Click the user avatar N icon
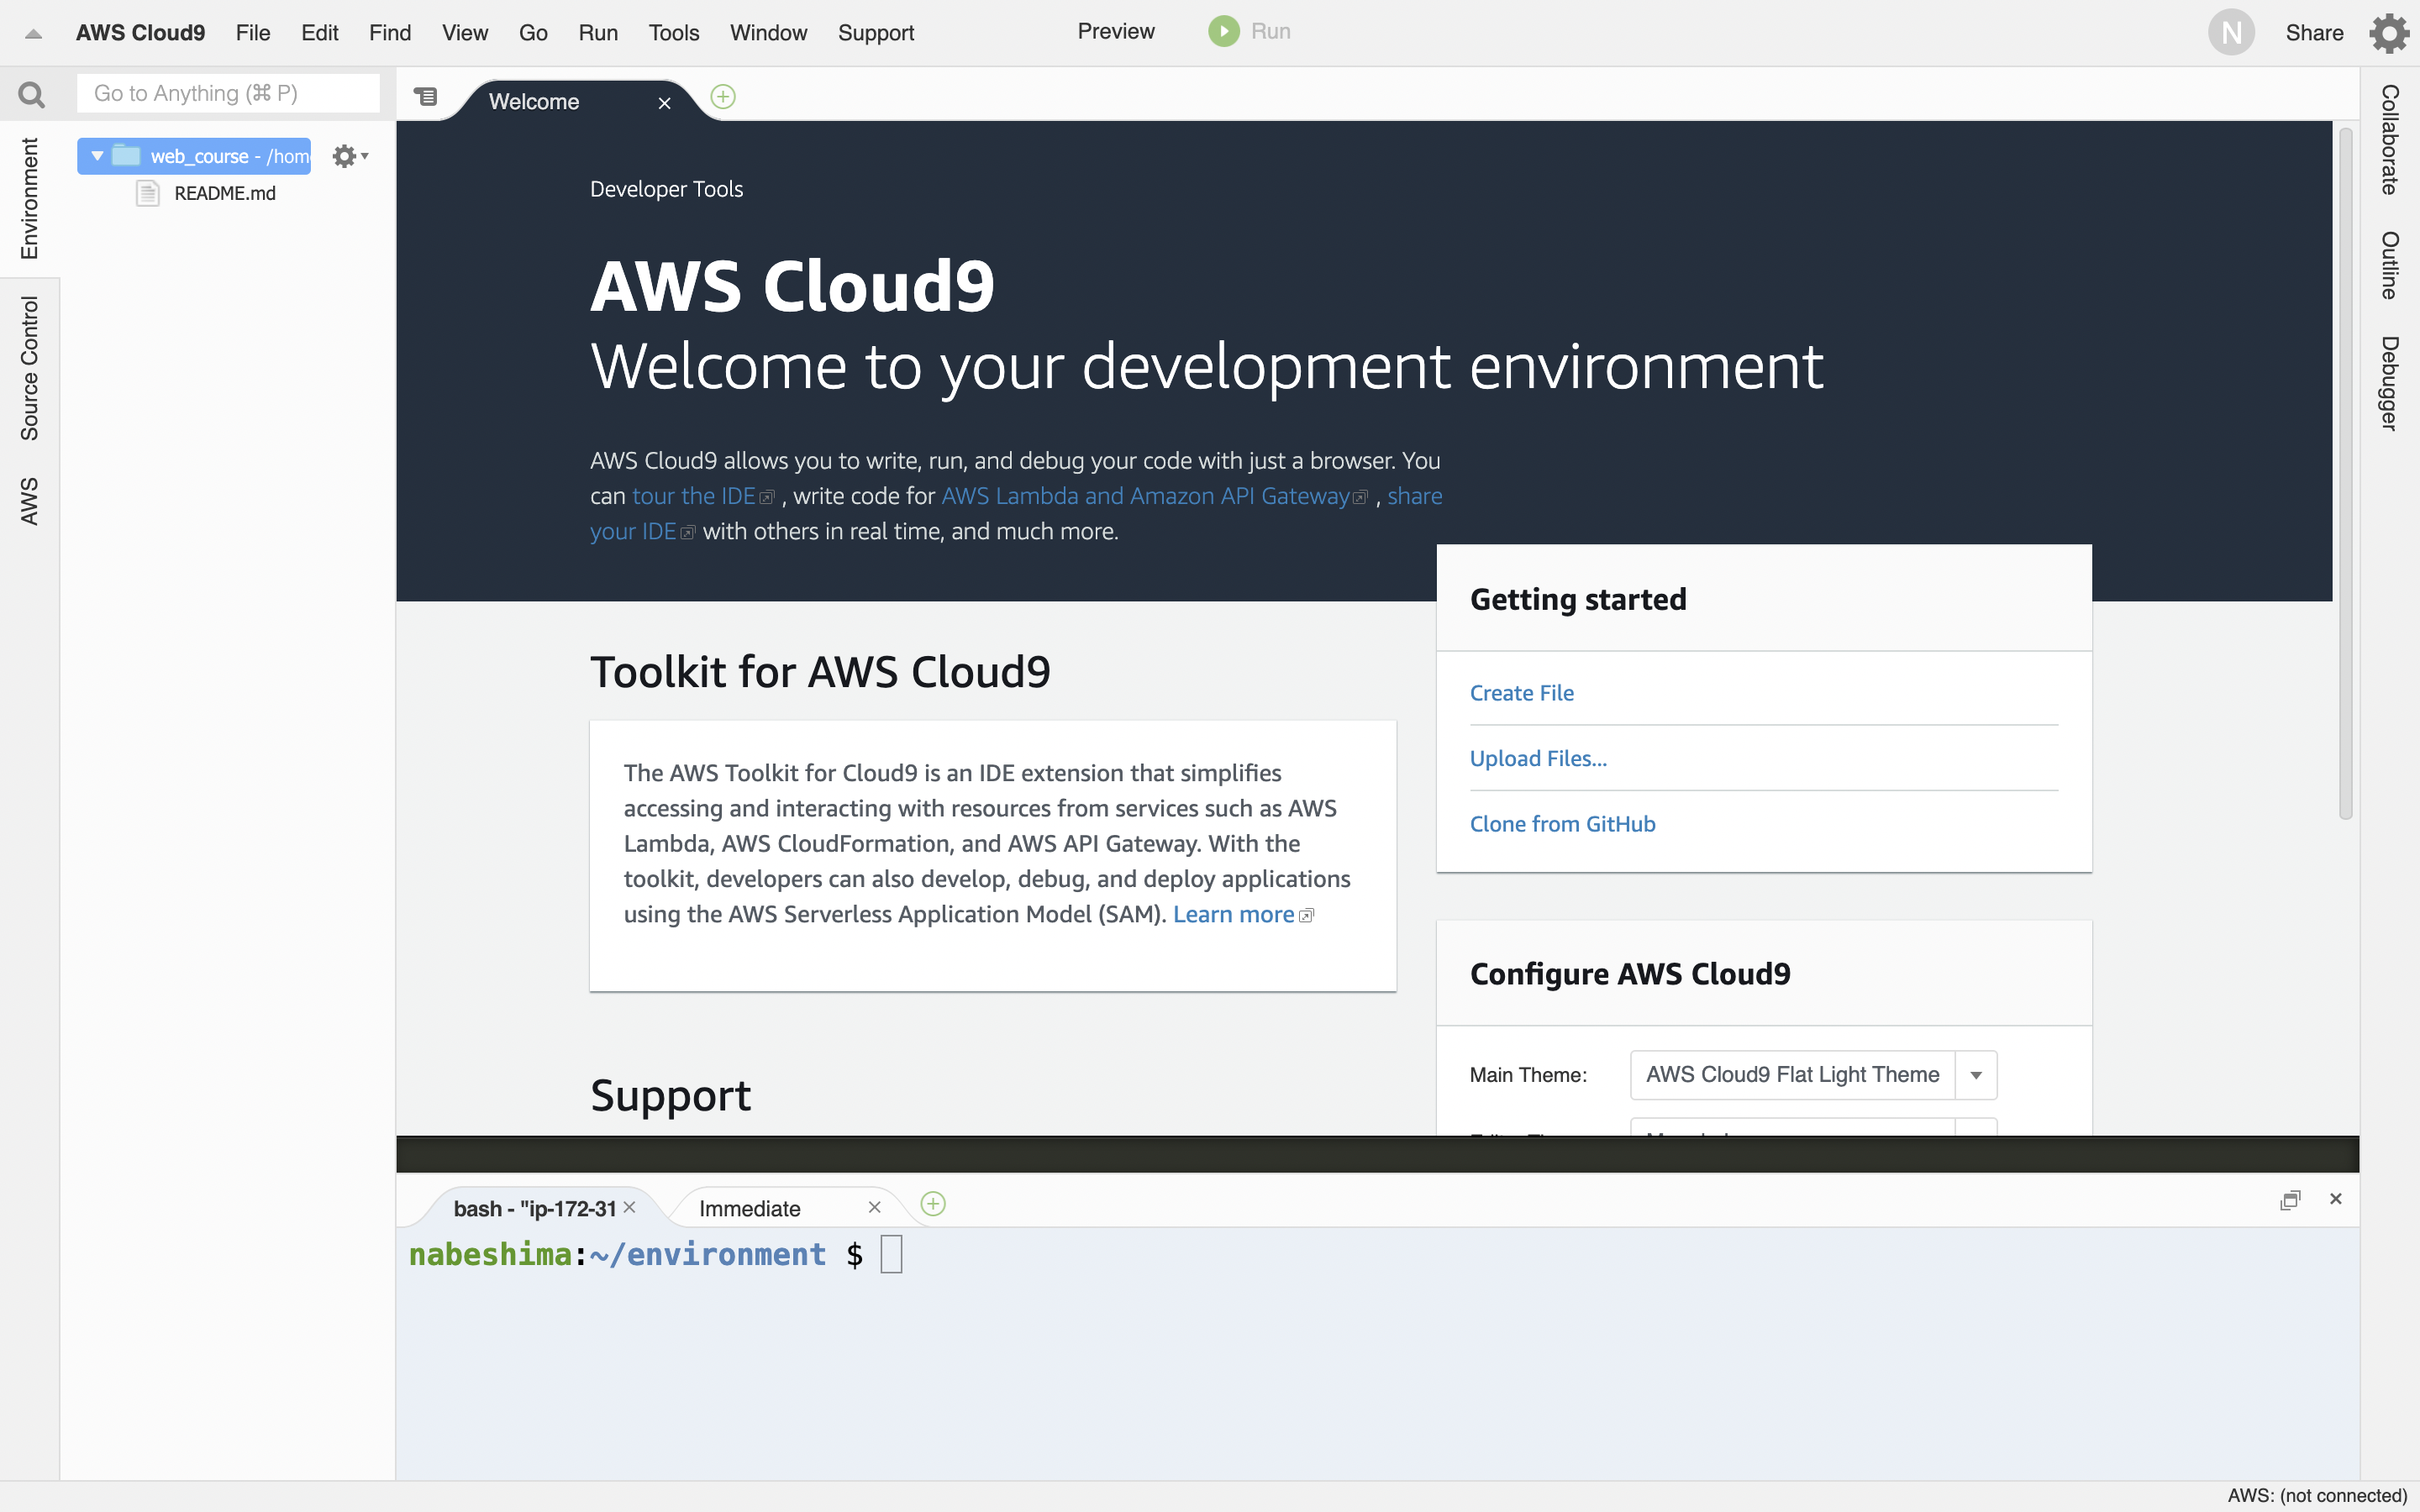The height and width of the screenshot is (1512, 2420). coord(2231,33)
